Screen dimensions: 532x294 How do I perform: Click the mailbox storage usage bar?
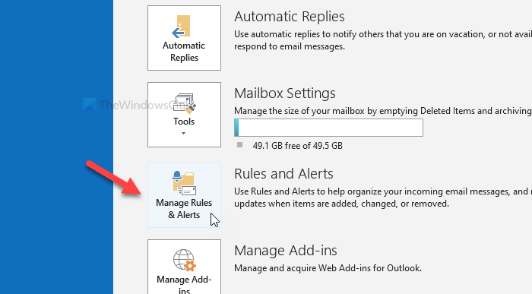pyautogui.click(x=328, y=128)
